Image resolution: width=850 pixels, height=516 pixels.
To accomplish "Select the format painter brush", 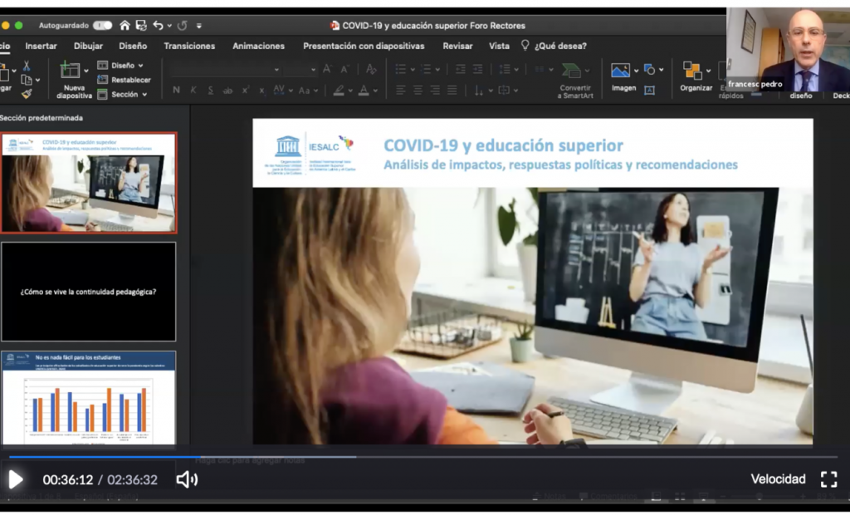I will click(x=26, y=95).
